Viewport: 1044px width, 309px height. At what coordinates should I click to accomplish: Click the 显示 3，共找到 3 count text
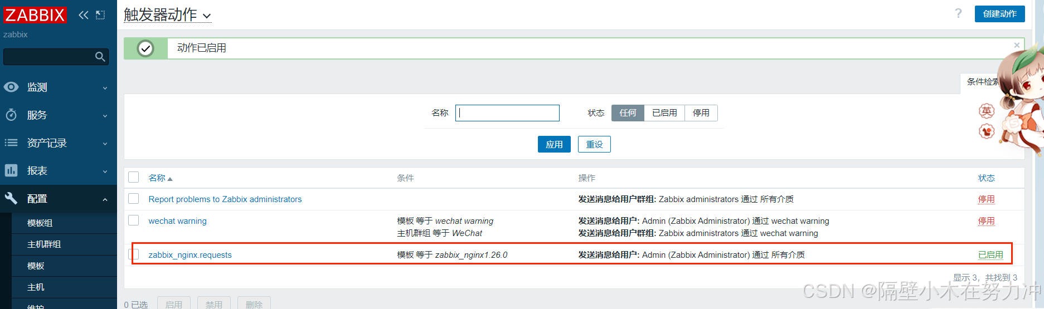(x=985, y=277)
